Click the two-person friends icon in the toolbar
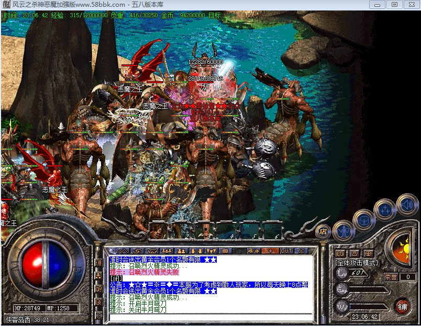The width and height of the screenshot is (421, 326). pyautogui.click(x=181, y=251)
